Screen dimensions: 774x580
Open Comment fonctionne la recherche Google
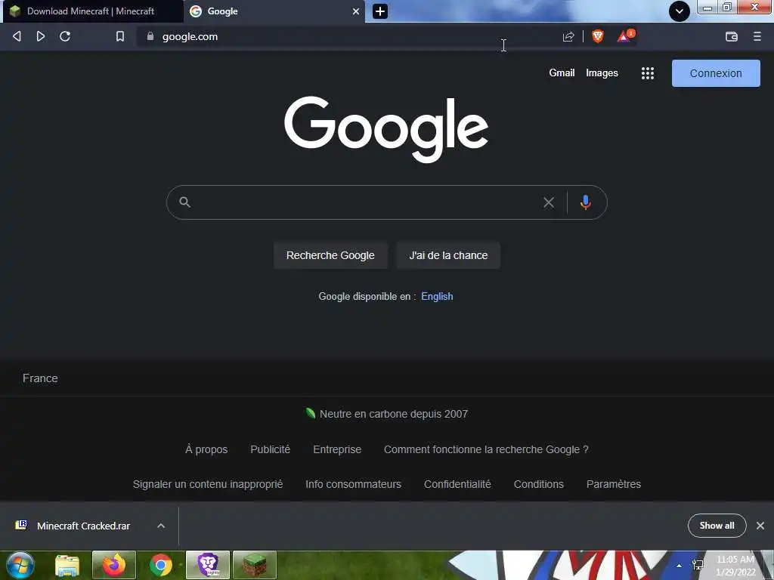486,450
